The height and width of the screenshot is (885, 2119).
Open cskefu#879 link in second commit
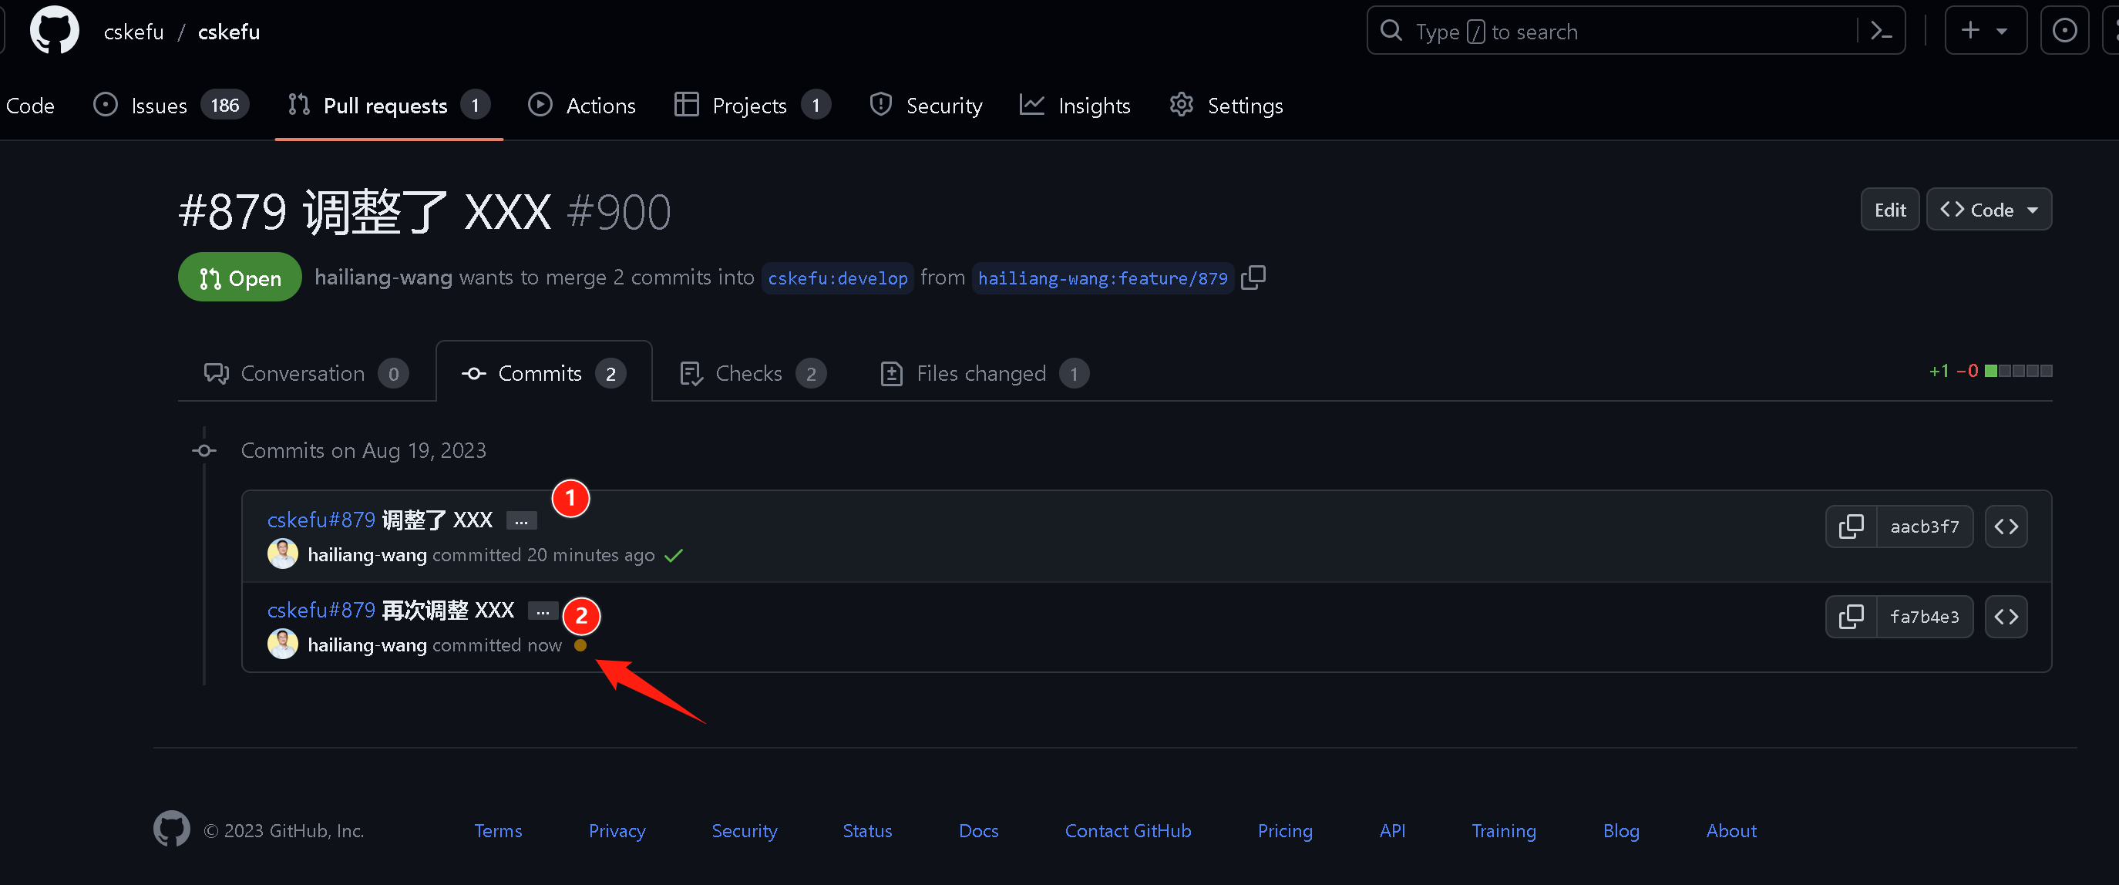321,611
